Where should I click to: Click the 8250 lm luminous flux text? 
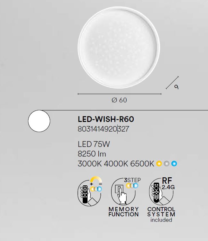click(92, 154)
